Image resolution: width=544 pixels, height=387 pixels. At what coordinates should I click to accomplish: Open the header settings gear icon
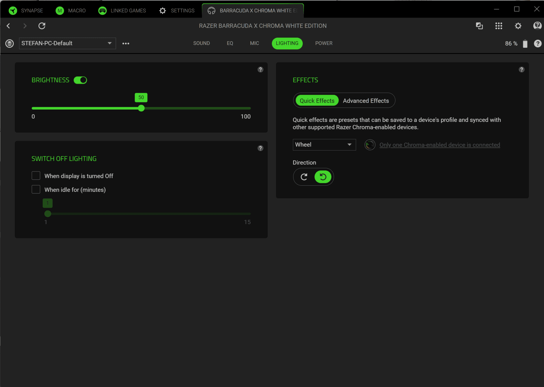click(518, 26)
